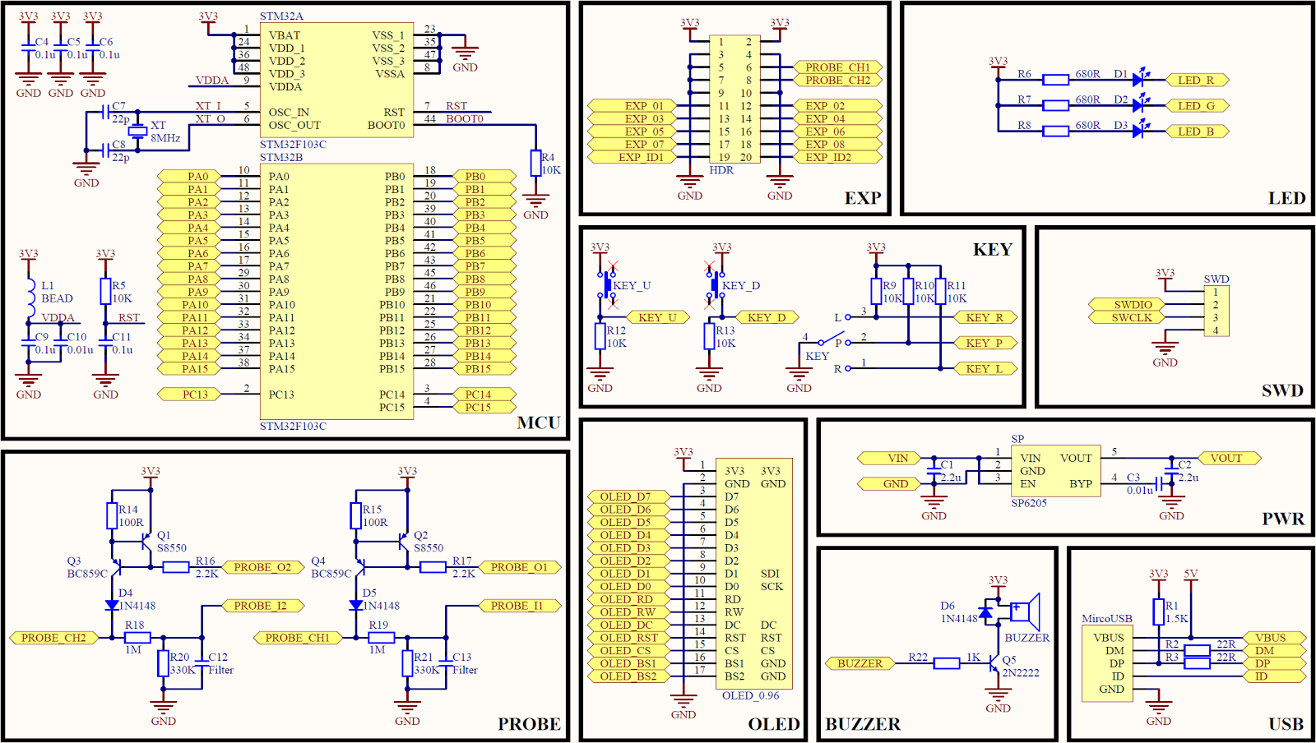The image size is (1316, 743).
Task: Click the Q4 BC859C transistor symbol
Action: 359,567
